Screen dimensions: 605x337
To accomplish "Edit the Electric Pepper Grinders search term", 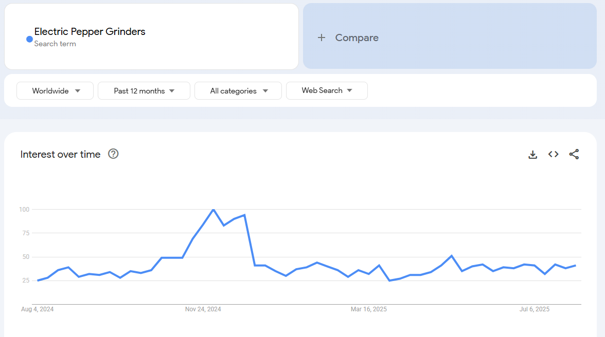I will pos(90,32).
